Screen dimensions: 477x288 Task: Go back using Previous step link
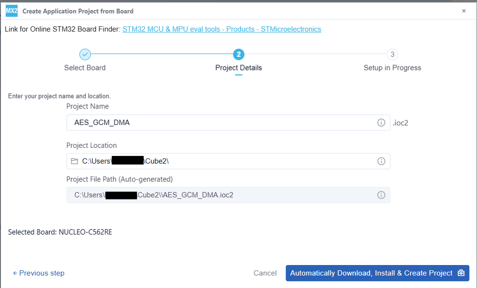tap(39, 273)
